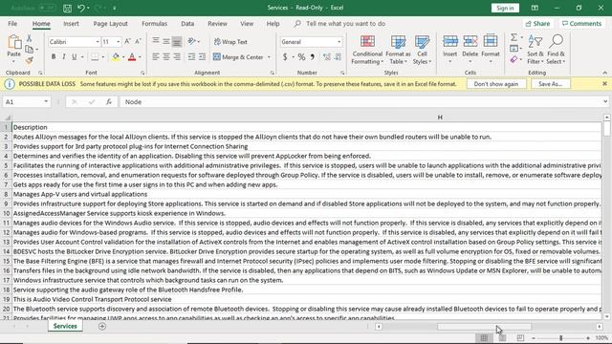The height and width of the screenshot is (344, 612).
Task: Switch to the Review tab
Action: pyautogui.click(x=217, y=24)
